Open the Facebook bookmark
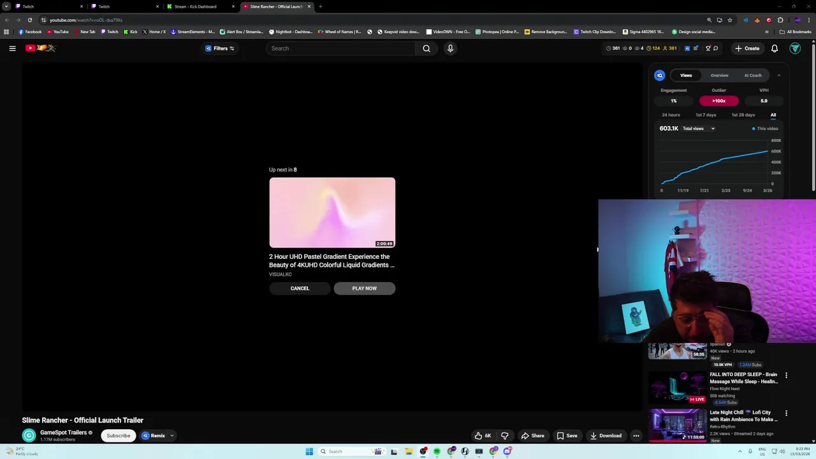 click(30, 32)
